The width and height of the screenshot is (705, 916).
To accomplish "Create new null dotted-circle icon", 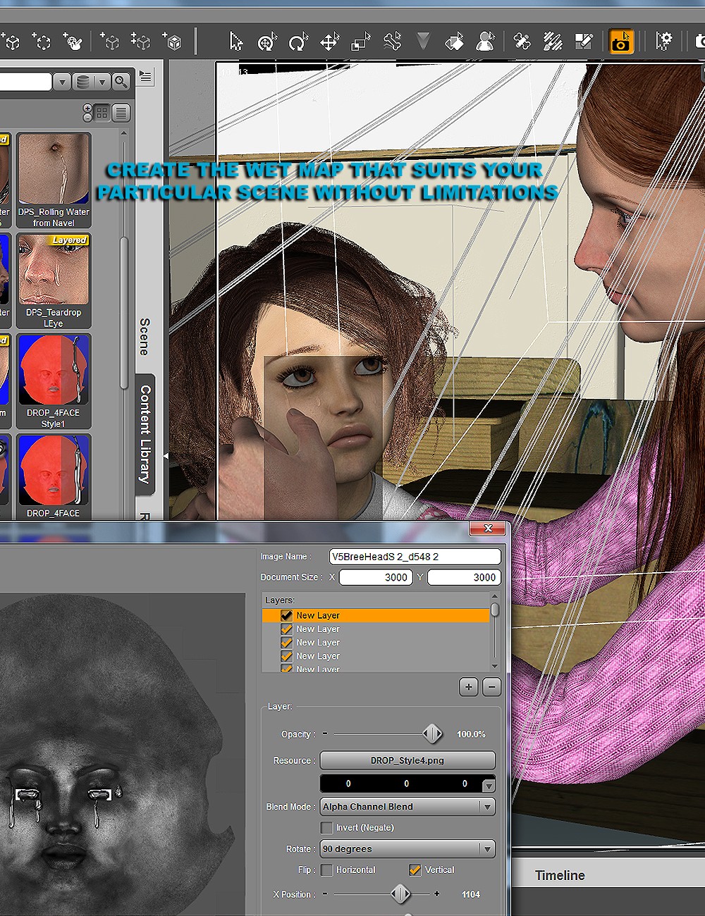I will 42,42.
